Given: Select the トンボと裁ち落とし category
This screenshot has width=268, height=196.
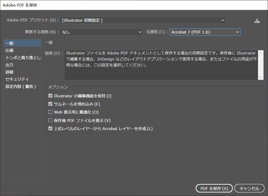Looking at the screenshot, I should point(22,58).
